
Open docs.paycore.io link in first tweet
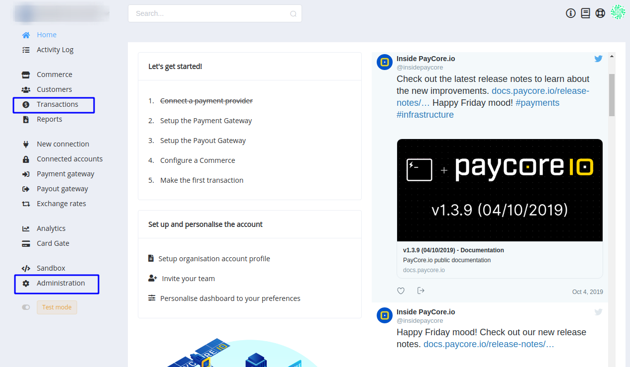(x=540, y=91)
